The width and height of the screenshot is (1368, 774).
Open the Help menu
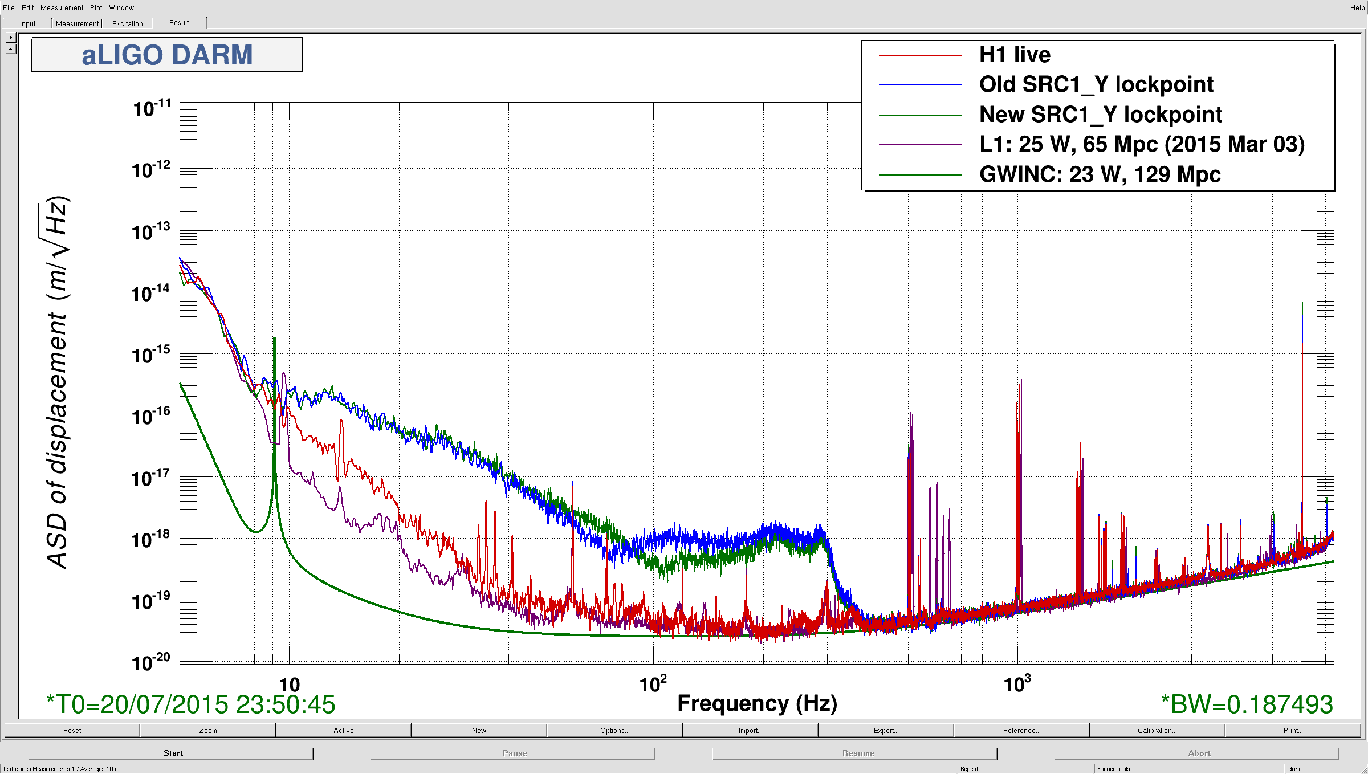(x=1357, y=7)
